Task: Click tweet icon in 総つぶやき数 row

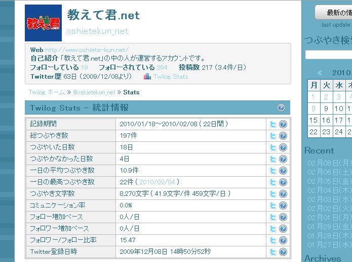Action: click(x=273, y=136)
